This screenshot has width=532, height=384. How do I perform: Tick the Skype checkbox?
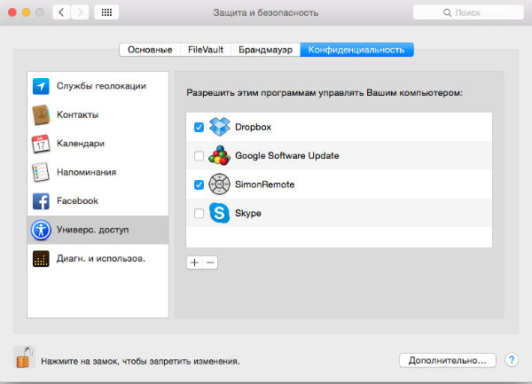coord(199,214)
